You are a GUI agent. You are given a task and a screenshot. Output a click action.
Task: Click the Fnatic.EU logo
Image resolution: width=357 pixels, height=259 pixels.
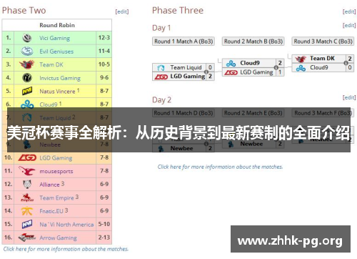[27, 211]
